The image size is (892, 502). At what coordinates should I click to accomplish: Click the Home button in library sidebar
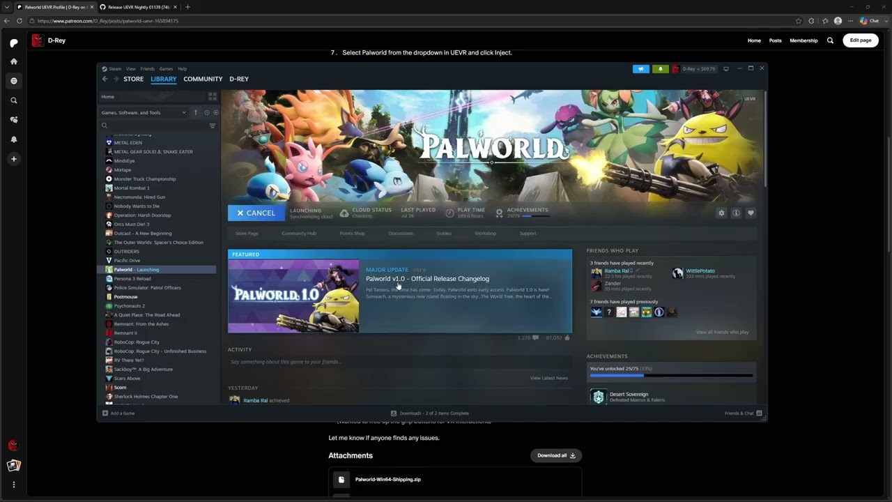(153, 96)
